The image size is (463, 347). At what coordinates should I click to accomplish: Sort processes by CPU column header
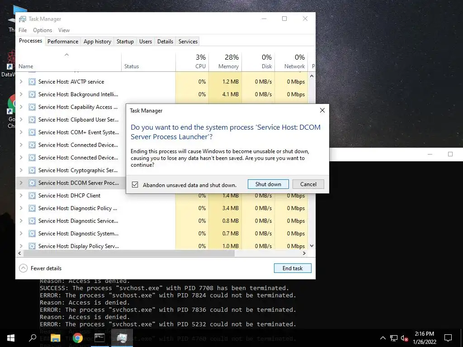192,62
